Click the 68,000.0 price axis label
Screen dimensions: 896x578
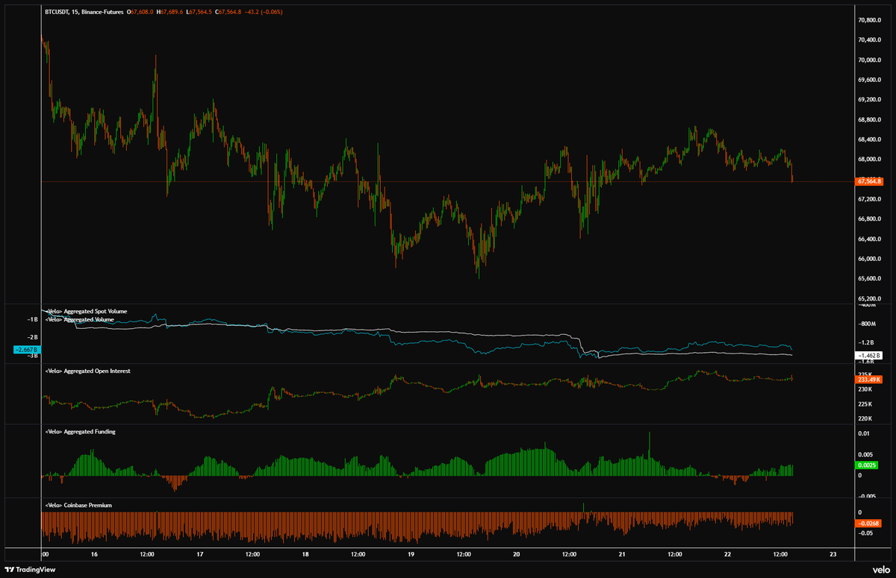point(870,160)
